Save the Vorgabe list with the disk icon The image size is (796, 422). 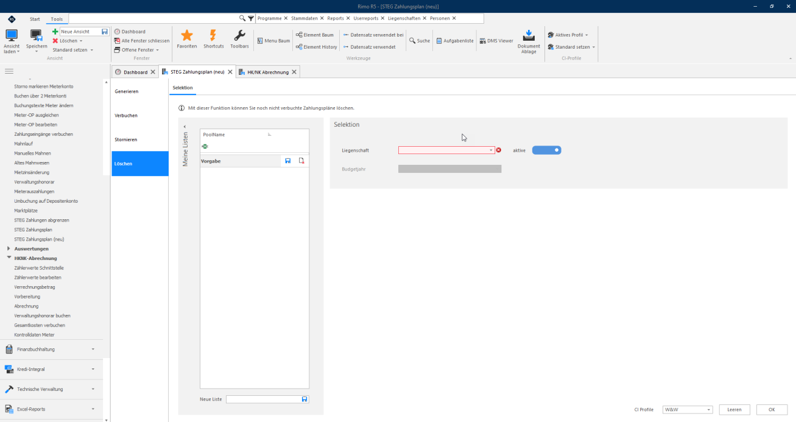point(288,161)
